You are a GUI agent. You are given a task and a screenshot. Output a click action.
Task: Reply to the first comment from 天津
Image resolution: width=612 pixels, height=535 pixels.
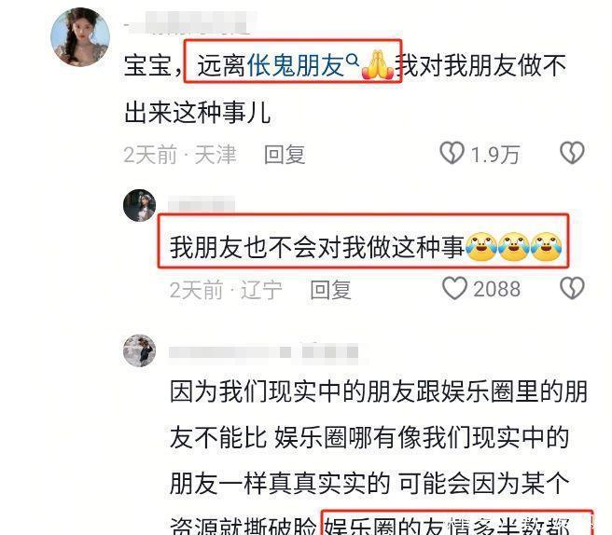click(285, 155)
